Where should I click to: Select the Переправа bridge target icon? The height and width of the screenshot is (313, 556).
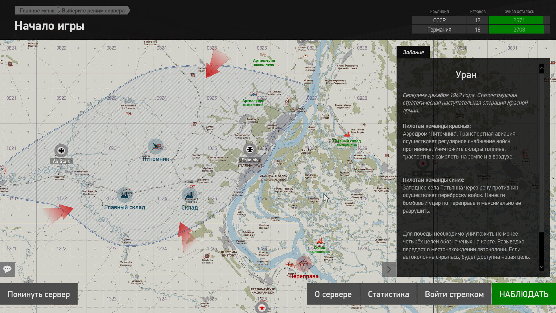click(x=303, y=263)
